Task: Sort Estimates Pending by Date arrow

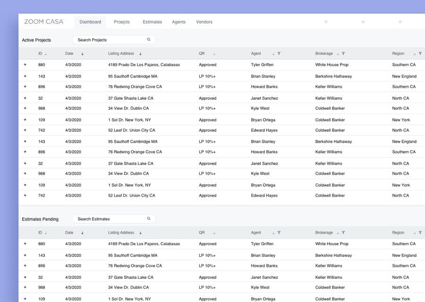Action: point(82,233)
